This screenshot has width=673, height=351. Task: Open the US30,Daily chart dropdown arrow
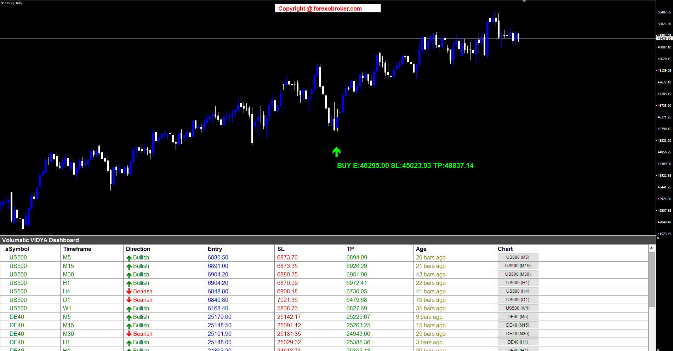(2, 3)
